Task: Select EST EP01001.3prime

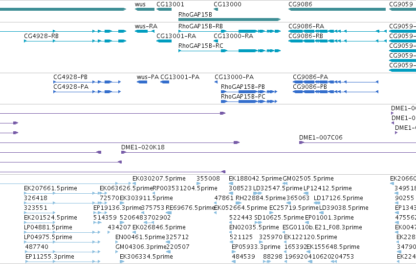Action: point(329,218)
